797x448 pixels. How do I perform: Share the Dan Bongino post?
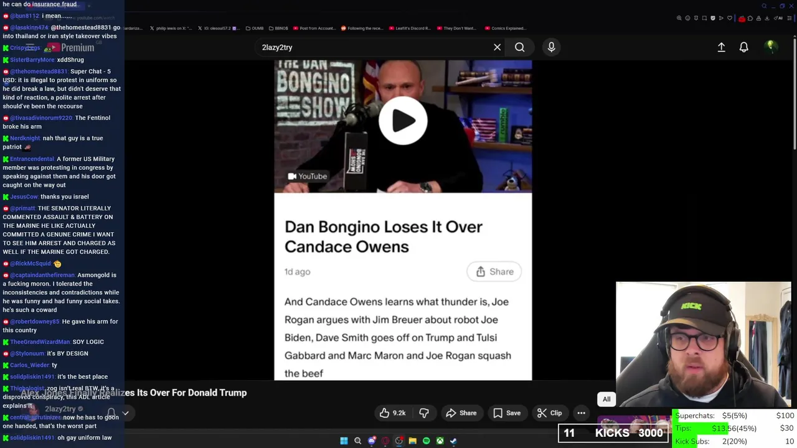(x=494, y=272)
